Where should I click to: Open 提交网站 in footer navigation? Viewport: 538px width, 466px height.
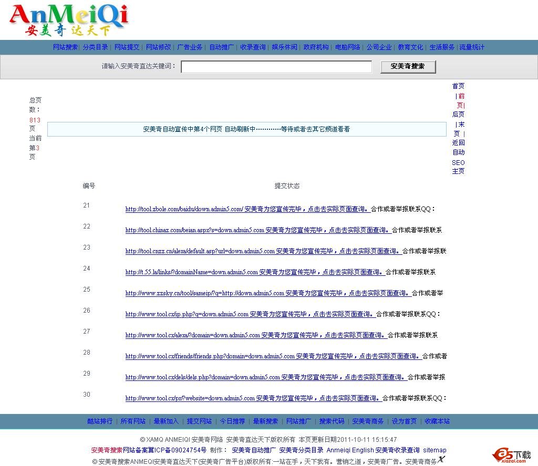(199, 421)
